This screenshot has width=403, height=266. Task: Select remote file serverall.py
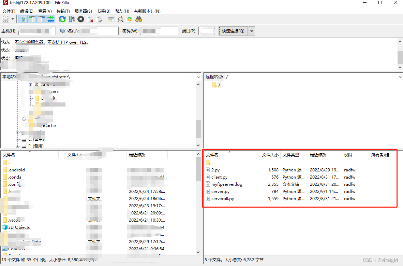(x=223, y=199)
